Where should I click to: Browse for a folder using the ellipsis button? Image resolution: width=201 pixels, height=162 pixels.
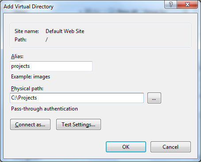tap(154, 98)
